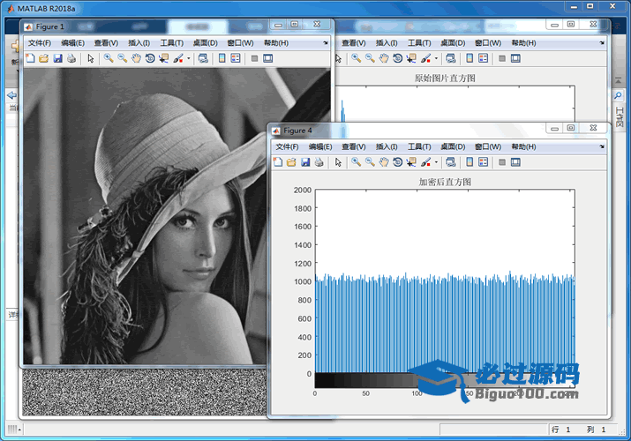Open file icon in Figure 1 toolbar

pos(44,58)
